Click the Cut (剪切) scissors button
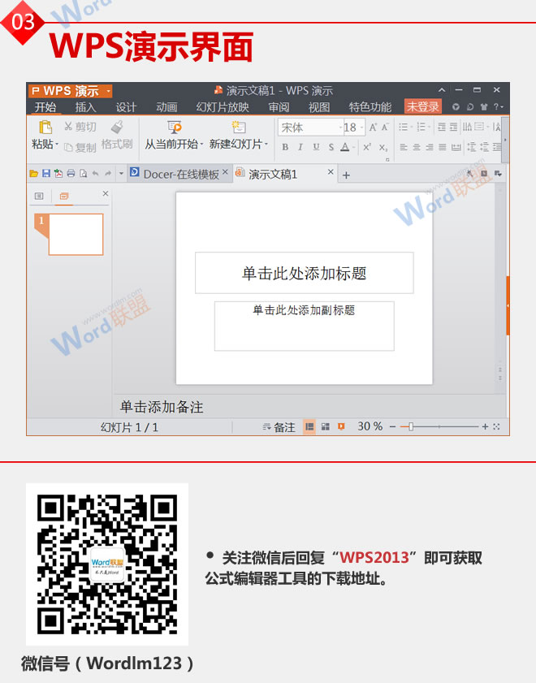The image size is (536, 683). pos(80,127)
